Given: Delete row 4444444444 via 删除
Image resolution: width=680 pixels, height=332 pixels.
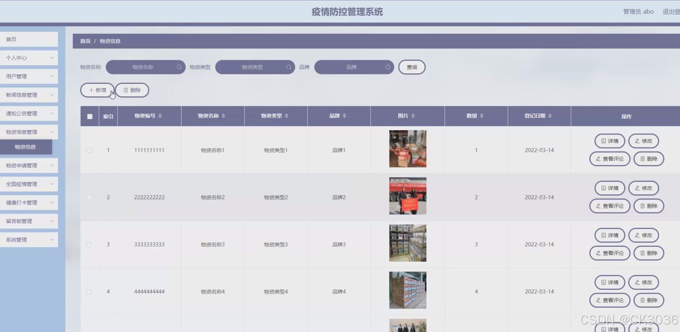Looking at the screenshot, I should [x=649, y=301].
